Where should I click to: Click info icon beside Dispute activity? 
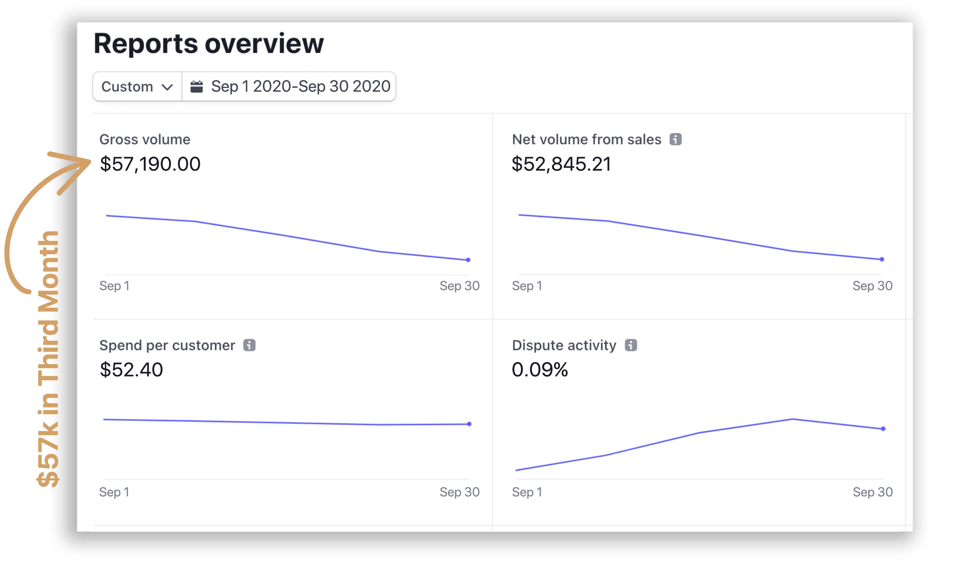click(x=631, y=345)
